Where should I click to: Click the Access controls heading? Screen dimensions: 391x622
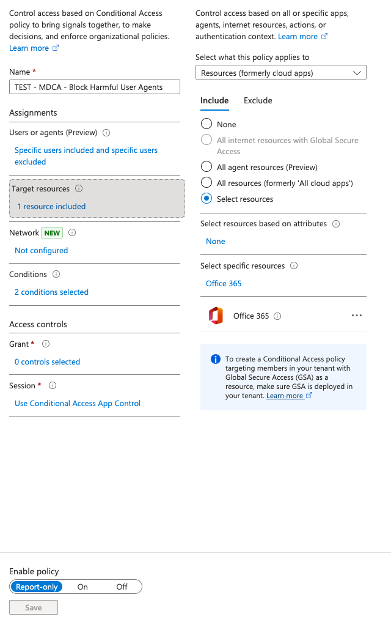38,324
